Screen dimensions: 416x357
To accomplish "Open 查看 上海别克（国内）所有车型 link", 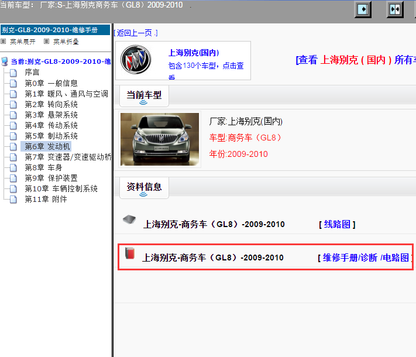I will (356, 60).
